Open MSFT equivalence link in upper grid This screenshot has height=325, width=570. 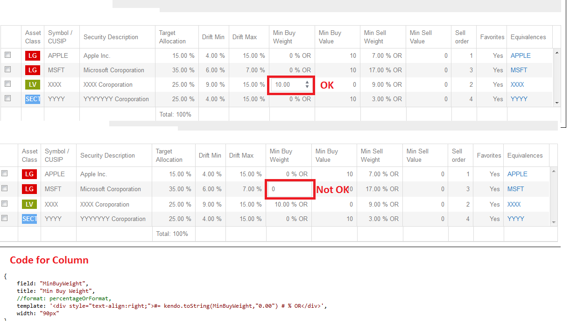(x=519, y=70)
